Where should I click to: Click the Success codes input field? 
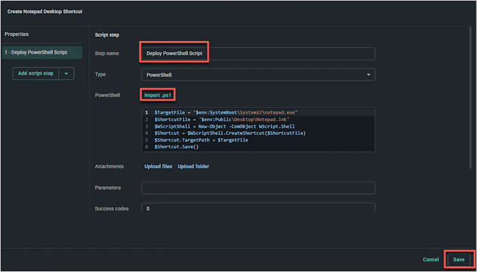point(258,207)
